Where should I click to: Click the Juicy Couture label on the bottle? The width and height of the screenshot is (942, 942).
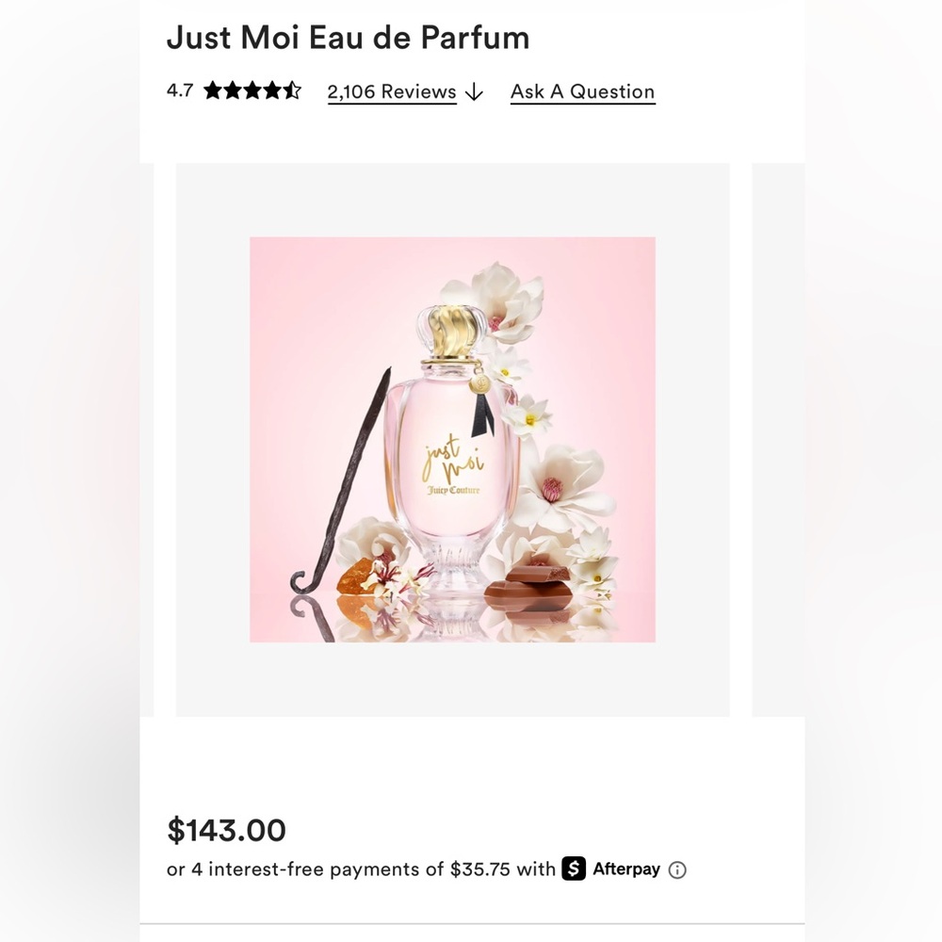click(x=454, y=490)
